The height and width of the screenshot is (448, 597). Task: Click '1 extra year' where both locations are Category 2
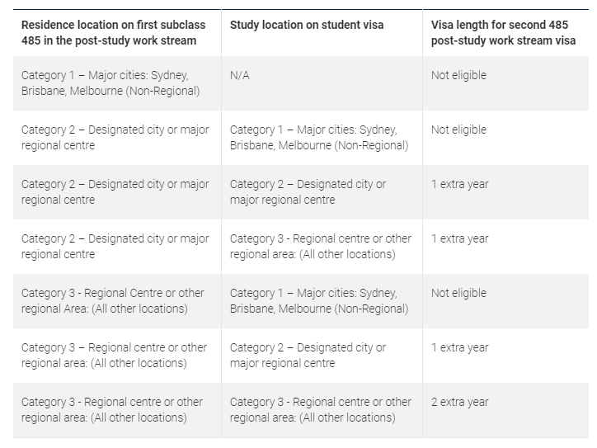[x=460, y=184]
